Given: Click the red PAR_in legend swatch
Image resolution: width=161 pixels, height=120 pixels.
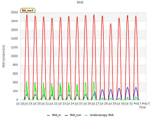Looking at the screenshot, I should (48, 115).
